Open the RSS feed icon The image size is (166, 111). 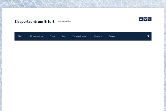pos(149,19)
